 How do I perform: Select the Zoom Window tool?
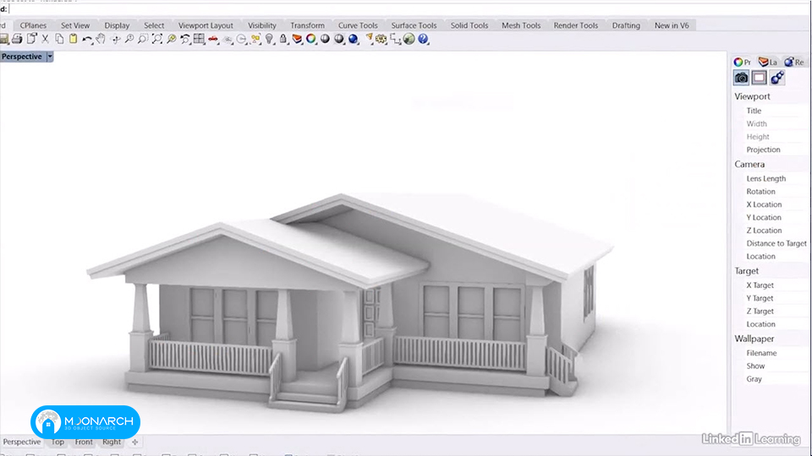[143, 39]
